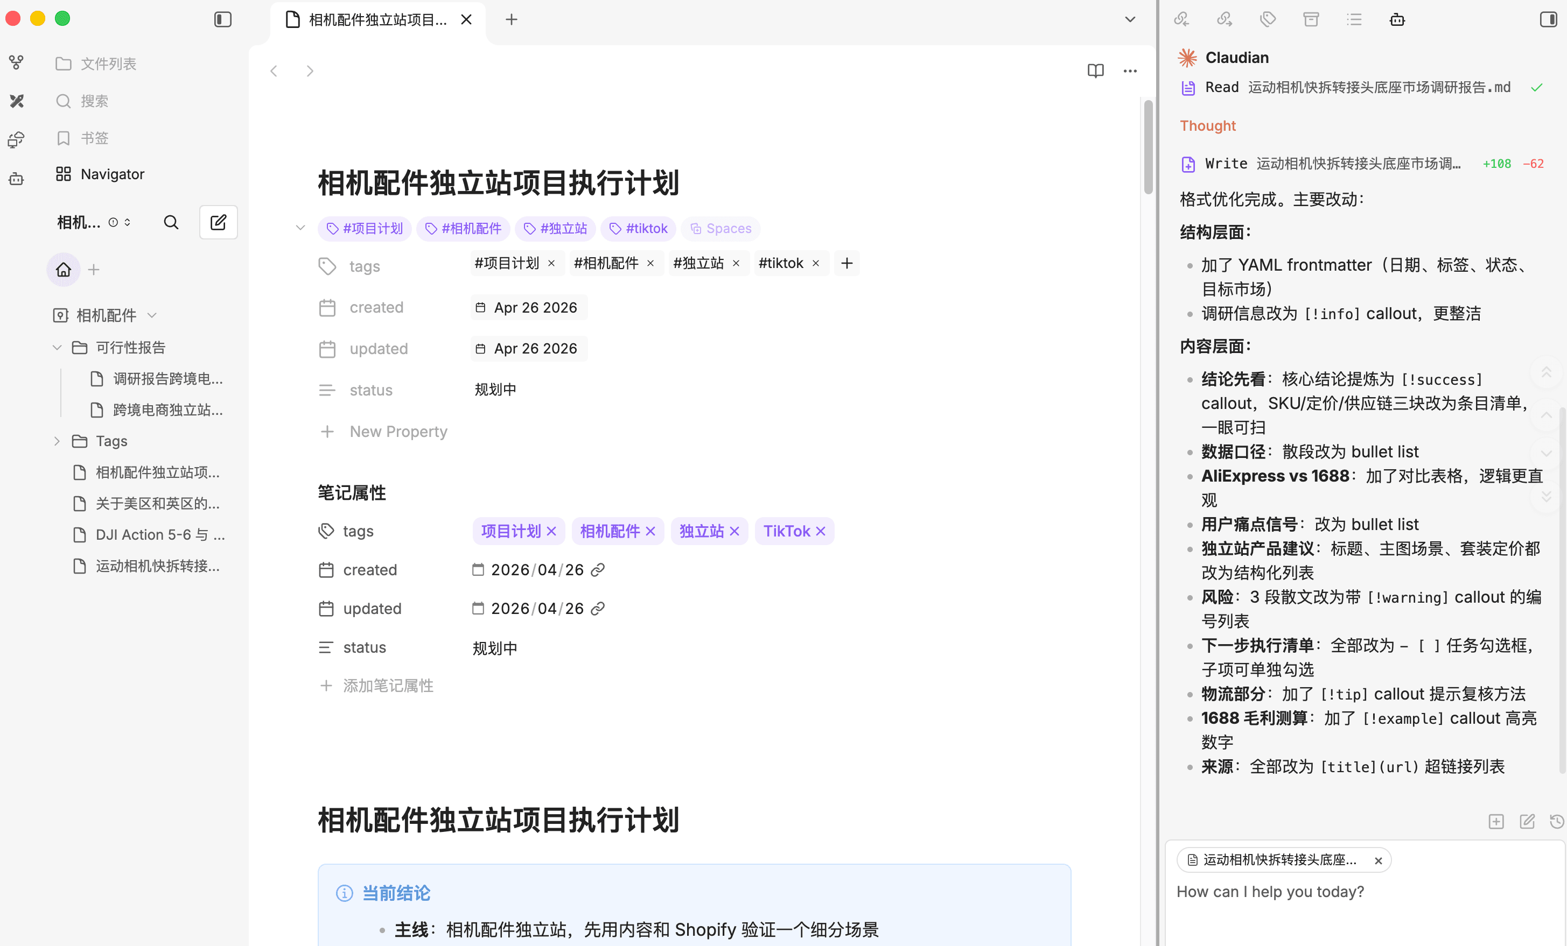Open the note 关于美区和英区的...

(x=148, y=504)
